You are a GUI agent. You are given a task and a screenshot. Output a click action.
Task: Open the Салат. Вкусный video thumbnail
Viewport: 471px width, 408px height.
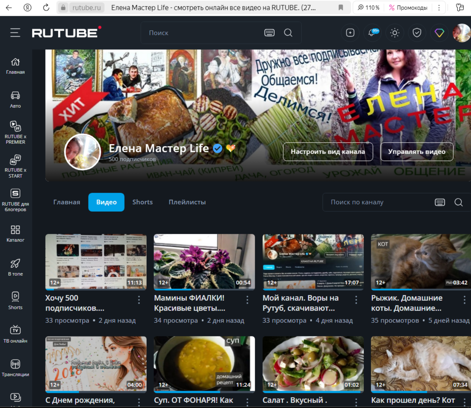click(313, 364)
